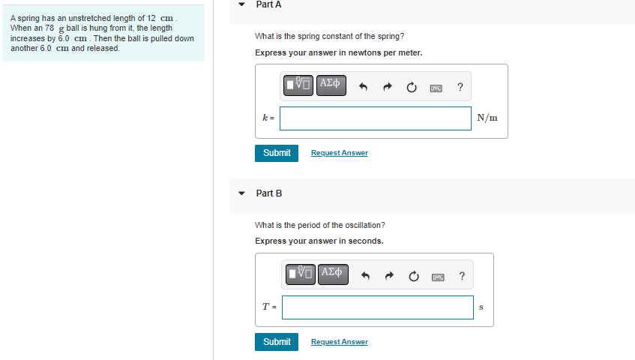This screenshot has width=635, height=360.
Task: Undo last entry in Part A toolbar
Action: pyautogui.click(x=364, y=87)
